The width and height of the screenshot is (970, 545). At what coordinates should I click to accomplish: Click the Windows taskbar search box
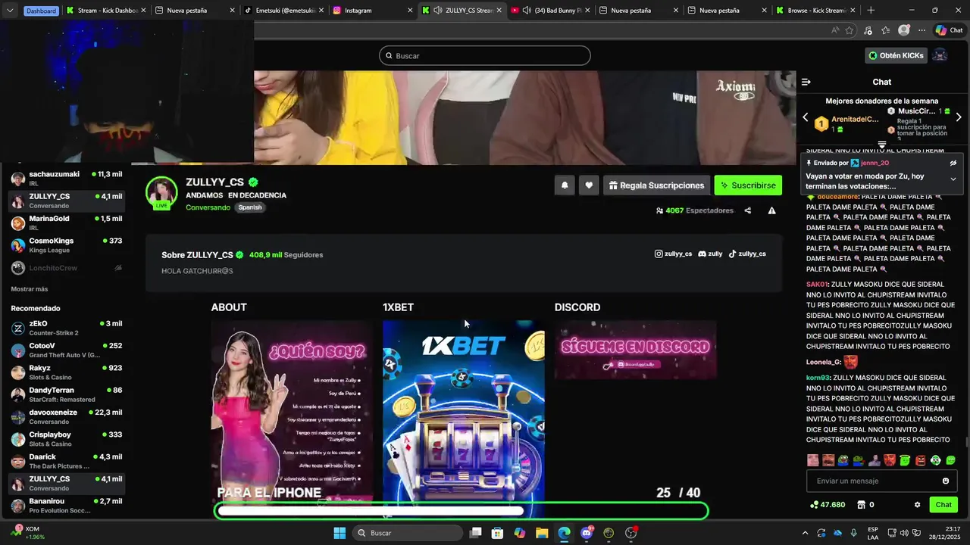[409, 533]
